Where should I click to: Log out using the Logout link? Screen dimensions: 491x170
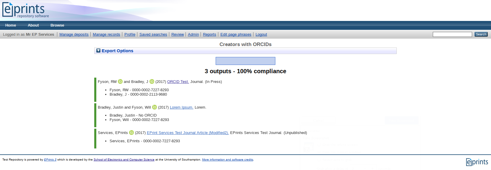click(x=261, y=35)
